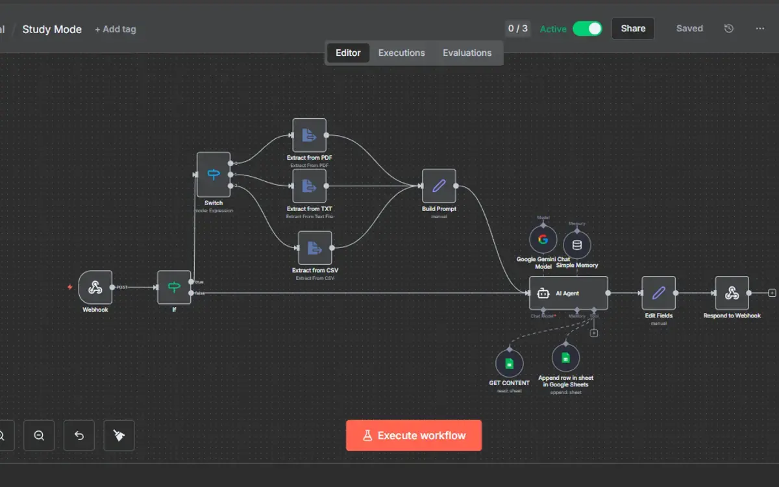Switch to the Editor tab

pyautogui.click(x=348, y=53)
